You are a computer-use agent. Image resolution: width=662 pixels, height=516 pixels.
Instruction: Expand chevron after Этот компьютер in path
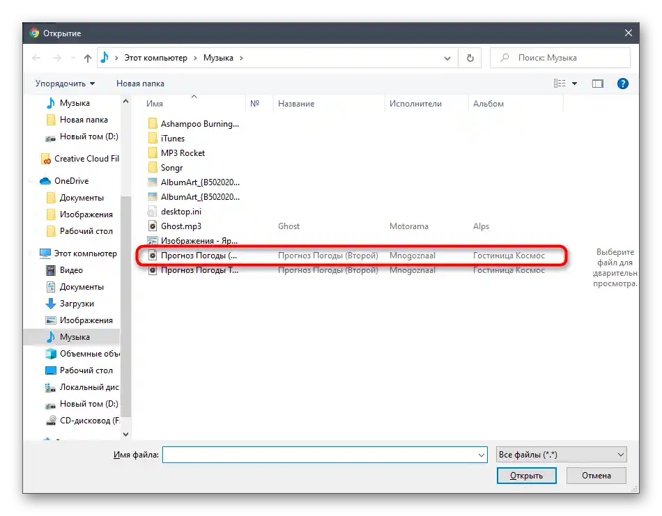point(195,58)
